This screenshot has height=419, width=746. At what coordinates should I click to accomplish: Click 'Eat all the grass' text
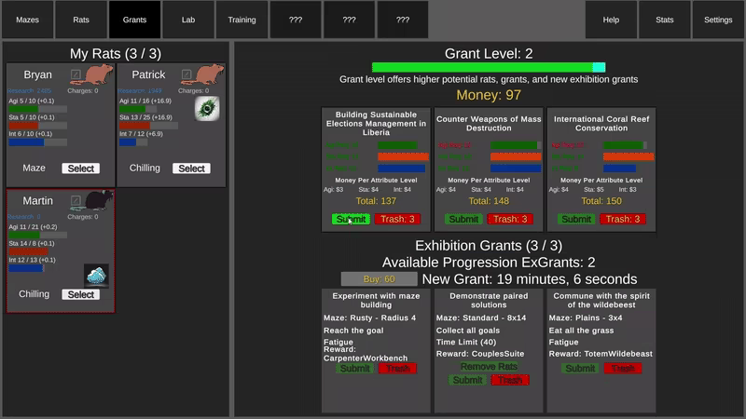pyautogui.click(x=581, y=331)
